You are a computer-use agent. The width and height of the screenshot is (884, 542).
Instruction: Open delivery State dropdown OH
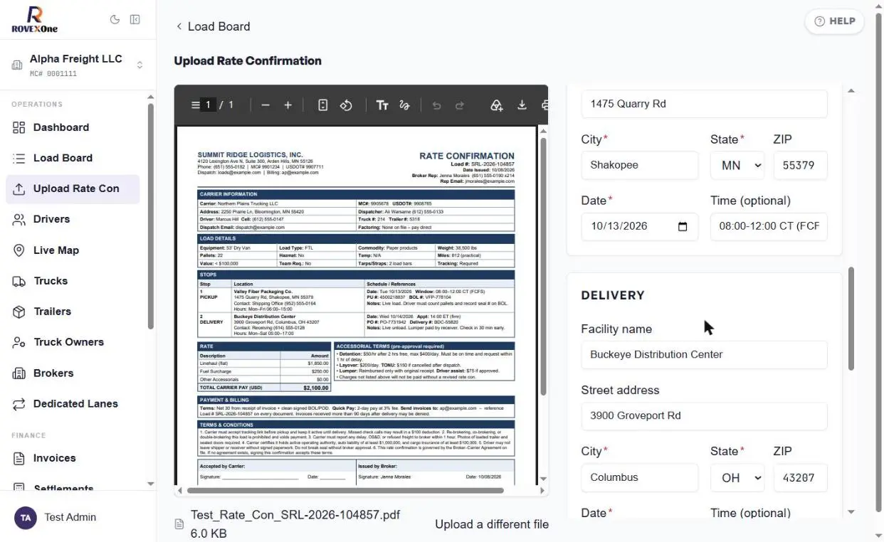point(737,477)
